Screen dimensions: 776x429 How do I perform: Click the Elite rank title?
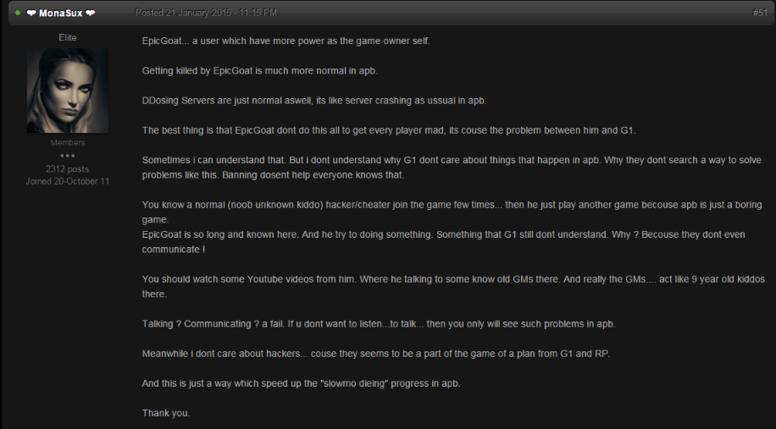coord(67,38)
